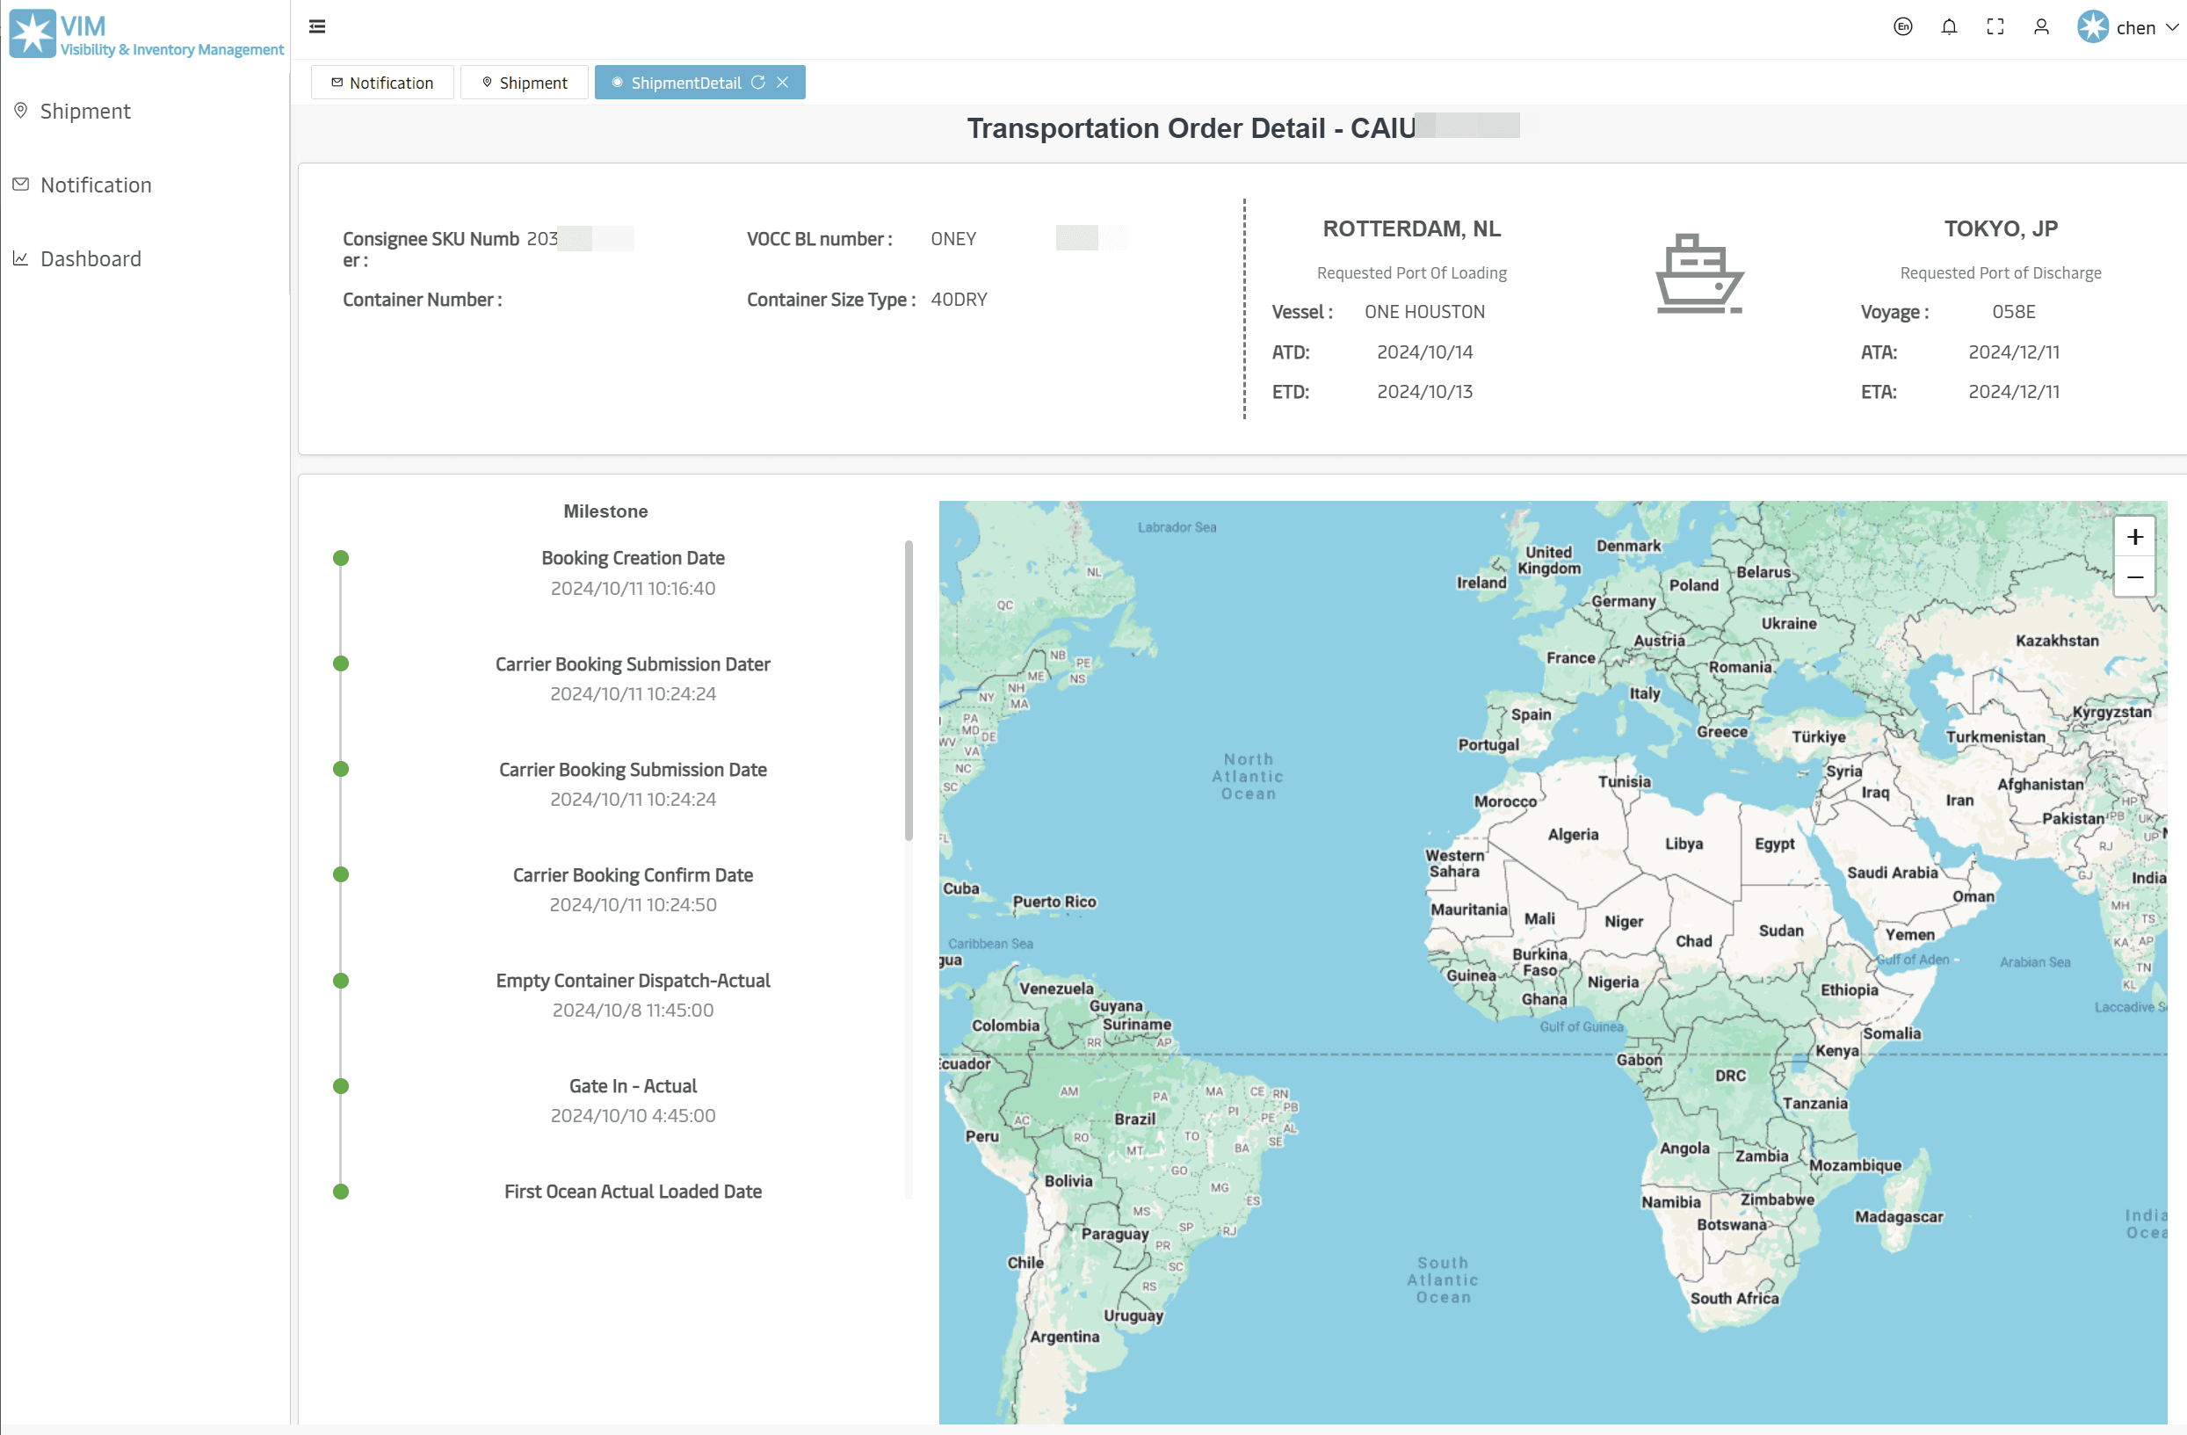Switch to the Shipment tab
This screenshot has width=2187, height=1435.
[524, 83]
